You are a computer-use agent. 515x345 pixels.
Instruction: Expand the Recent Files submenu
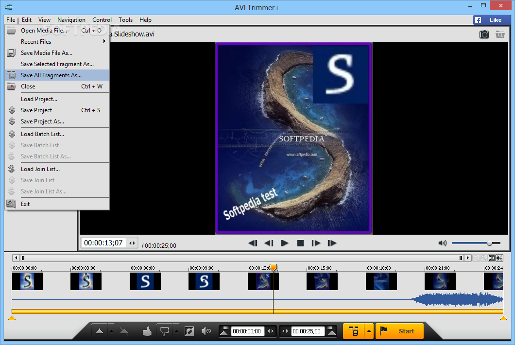tap(57, 42)
